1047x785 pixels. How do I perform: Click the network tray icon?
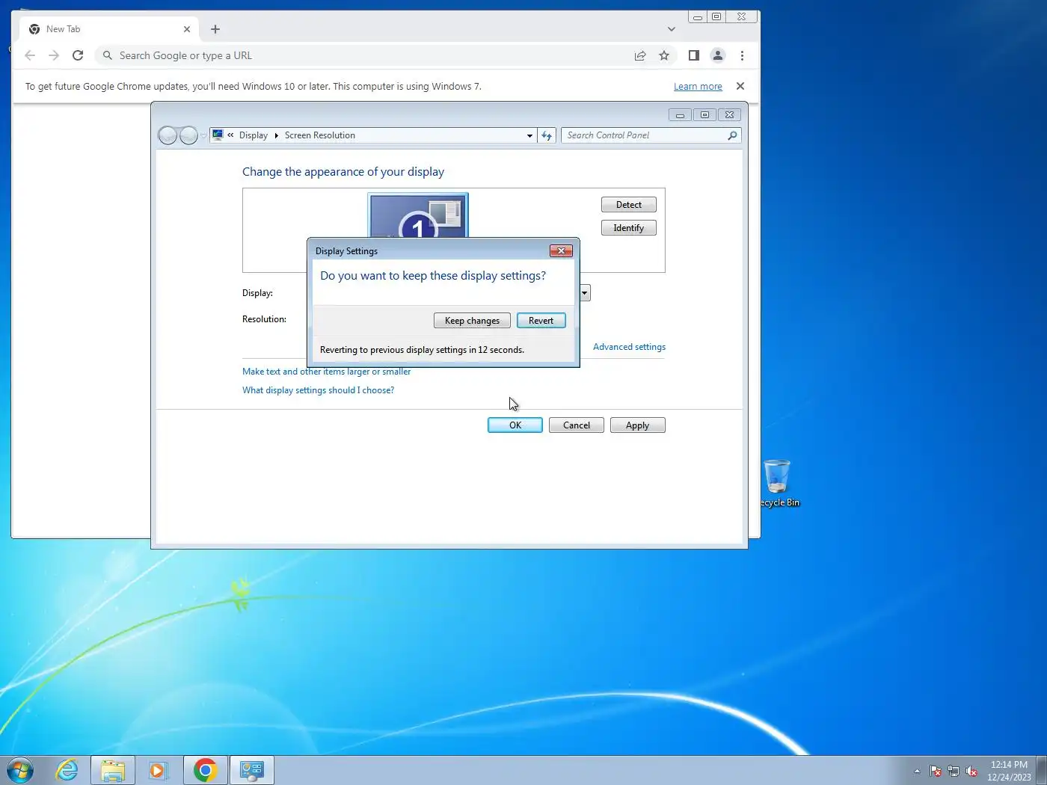[x=954, y=771]
